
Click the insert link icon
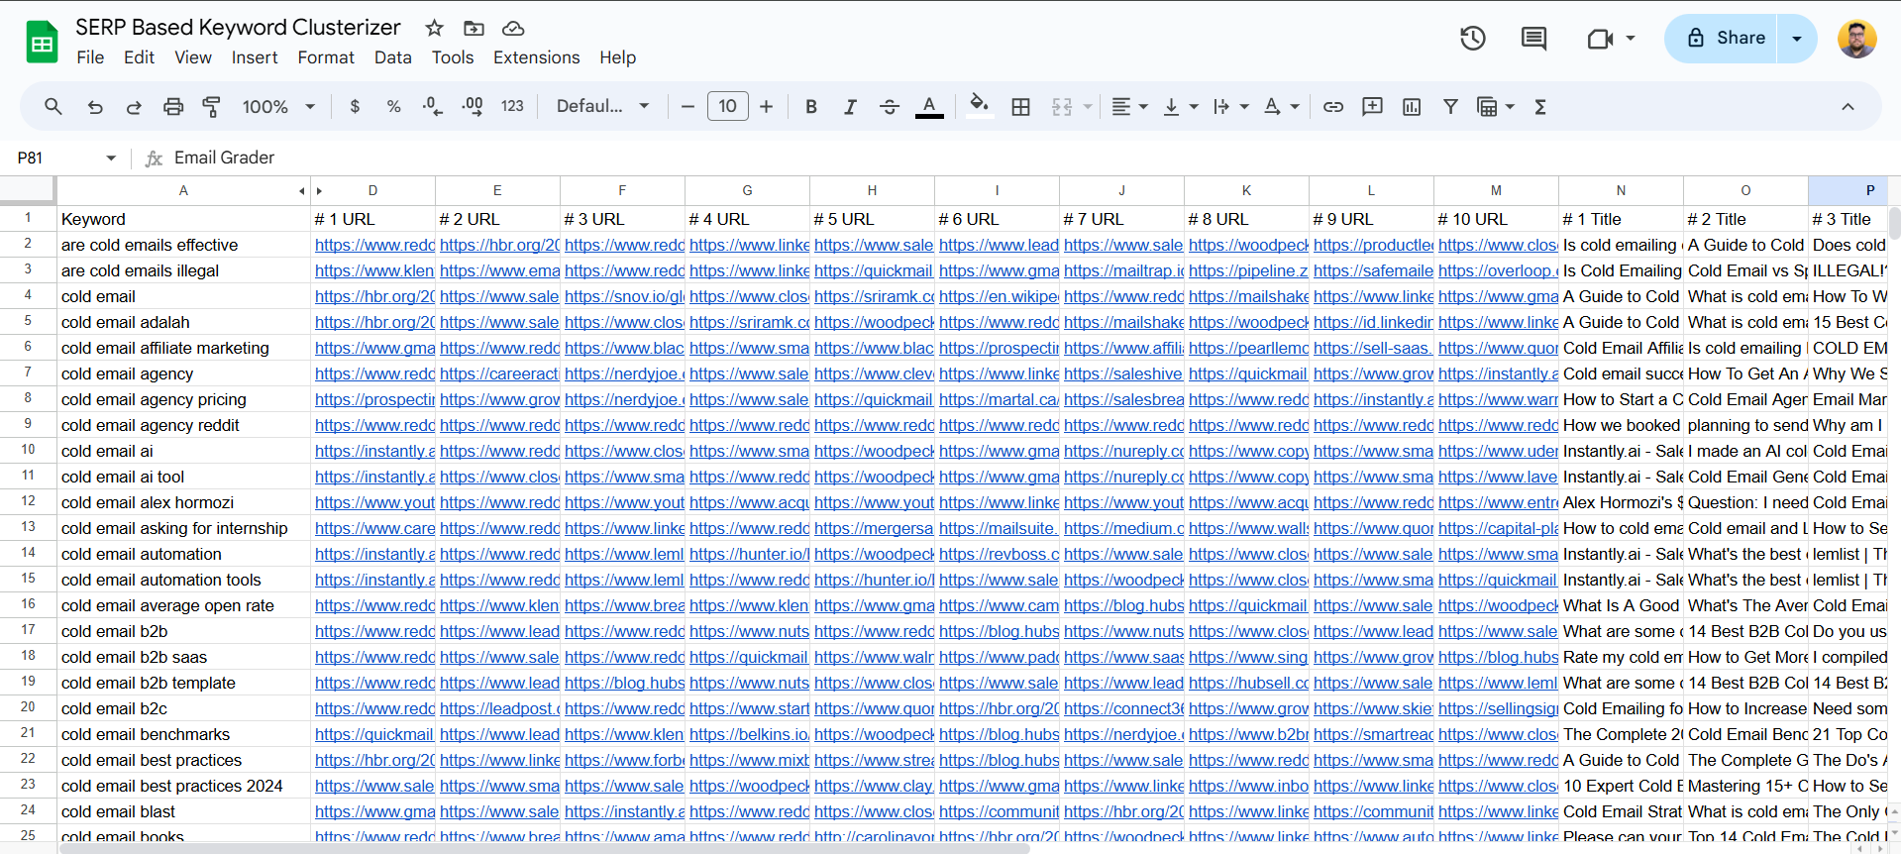(x=1333, y=107)
